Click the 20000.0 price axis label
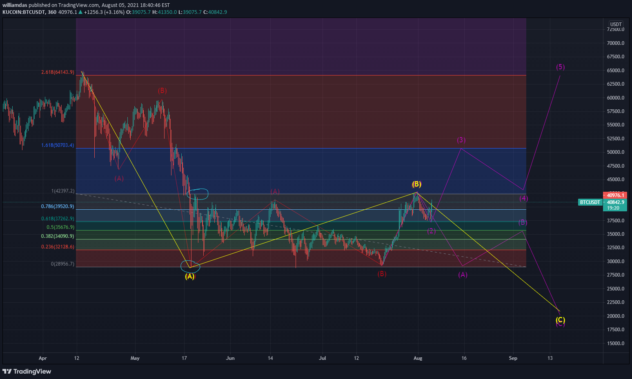This screenshot has height=379, width=632. [x=616, y=316]
